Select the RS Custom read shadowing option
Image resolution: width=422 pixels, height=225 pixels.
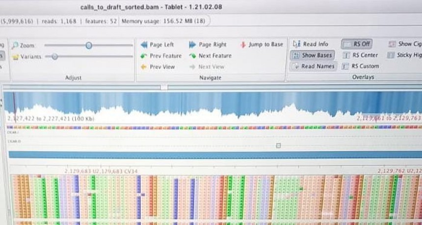click(360, 66)
